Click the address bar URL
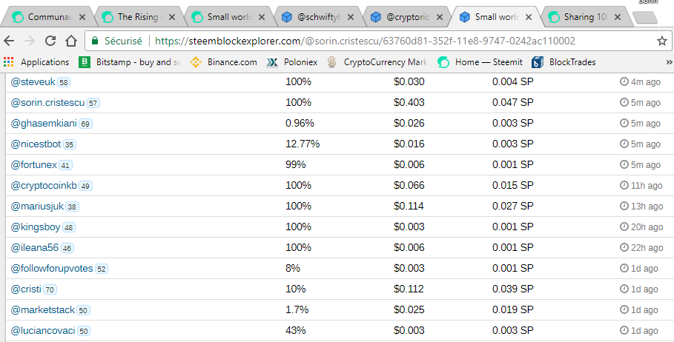The width and height of the screenshot is (674, 342). 365,41
